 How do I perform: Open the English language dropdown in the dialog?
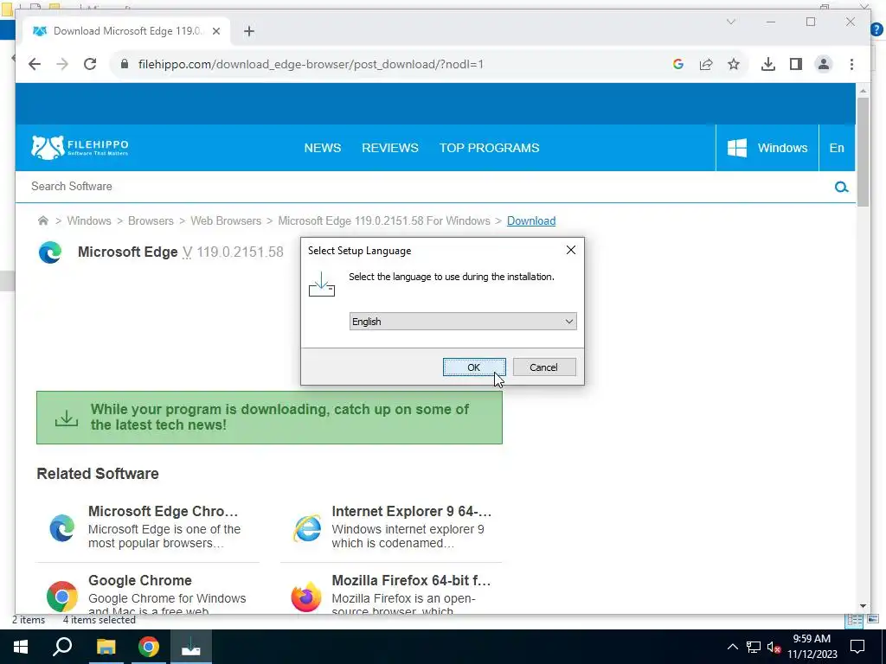(463, 322)
